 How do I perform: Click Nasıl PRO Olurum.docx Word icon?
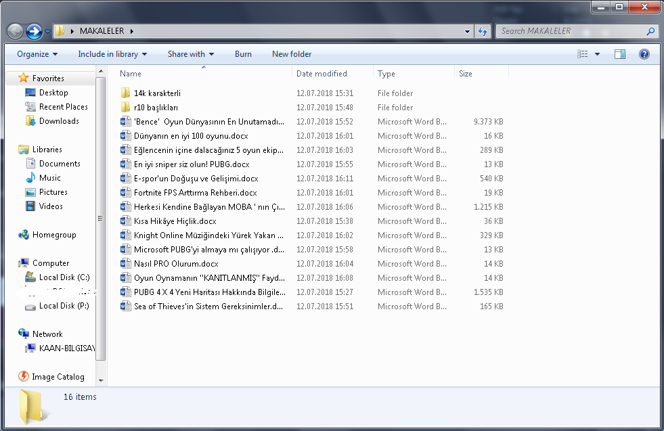tap(125, 264)
